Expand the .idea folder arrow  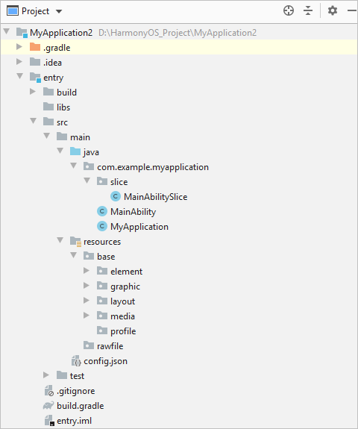(x=19, y=62)
